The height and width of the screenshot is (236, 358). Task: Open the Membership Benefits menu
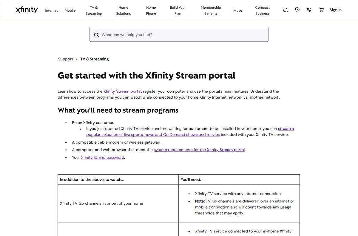tap(211, 10)
